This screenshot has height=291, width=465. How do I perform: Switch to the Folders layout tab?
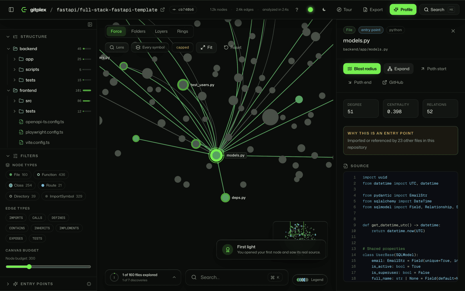[x=138, y=31]
